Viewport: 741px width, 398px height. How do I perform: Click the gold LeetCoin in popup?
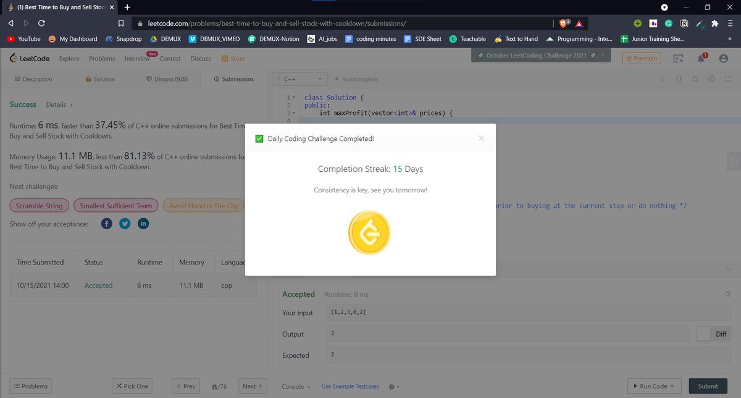(x=369, y=232)
